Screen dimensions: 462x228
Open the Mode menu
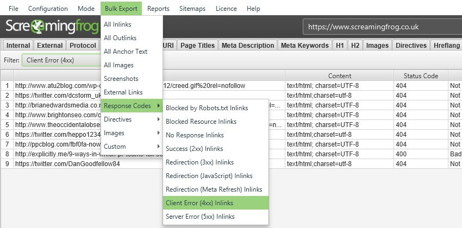86,9
